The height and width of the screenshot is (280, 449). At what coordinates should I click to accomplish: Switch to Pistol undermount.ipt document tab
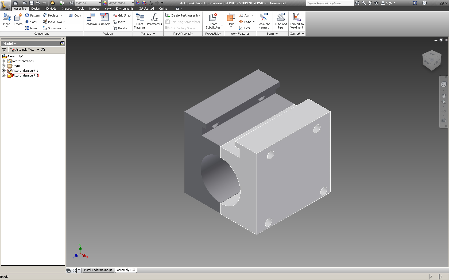98,270
